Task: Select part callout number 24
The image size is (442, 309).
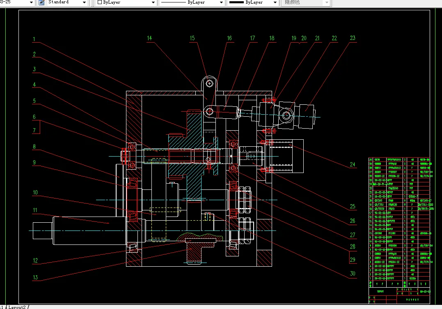Action: pos(353,164)
